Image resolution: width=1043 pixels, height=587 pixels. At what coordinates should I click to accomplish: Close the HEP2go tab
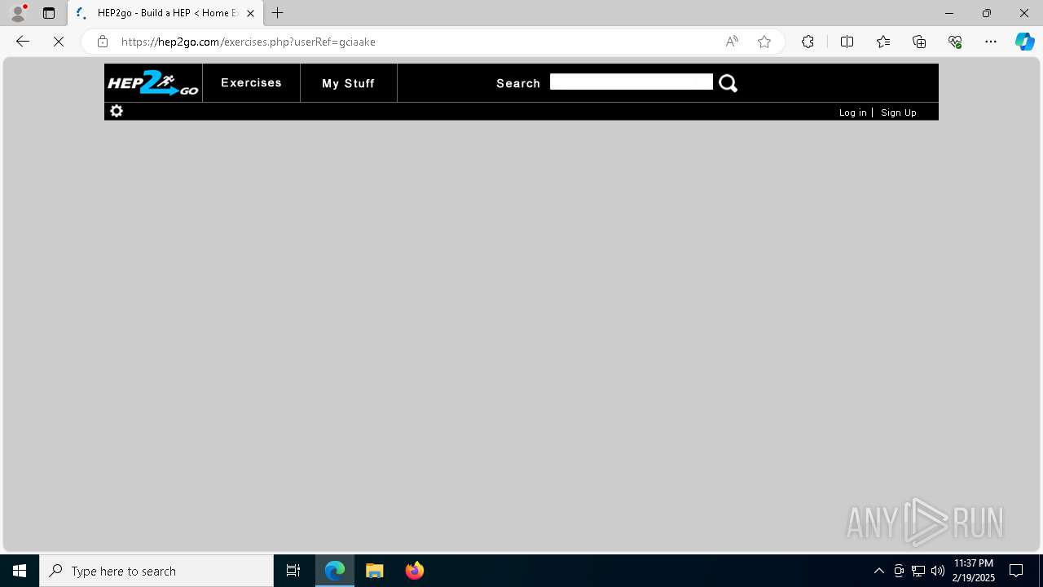tap(250, 13)
